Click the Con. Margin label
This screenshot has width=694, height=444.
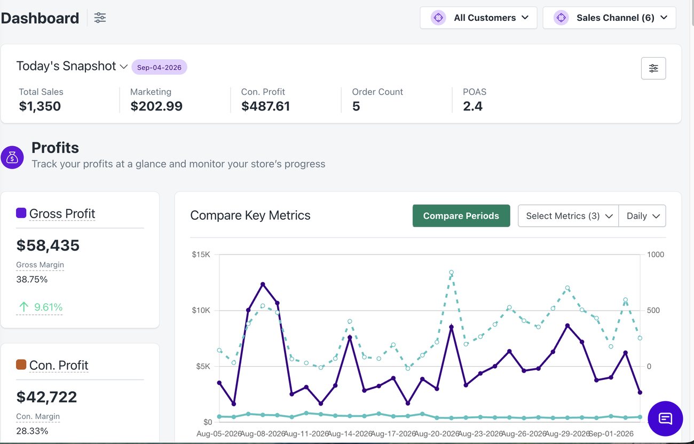tap(38, 416)
